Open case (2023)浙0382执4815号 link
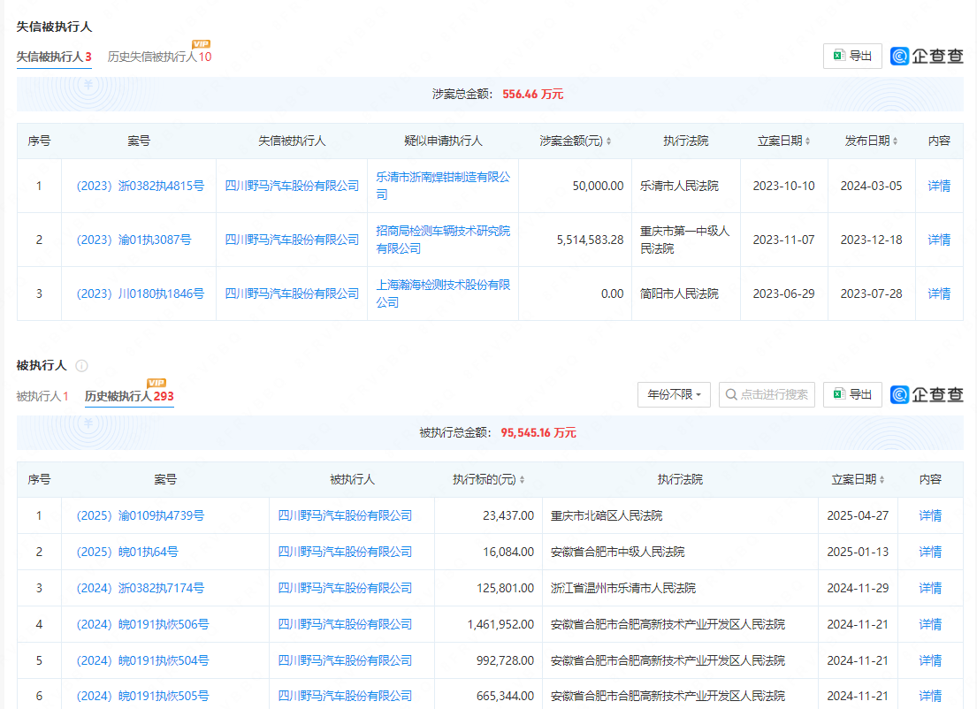The height and width of the screenshot is (709, 977). click(139, 186)
